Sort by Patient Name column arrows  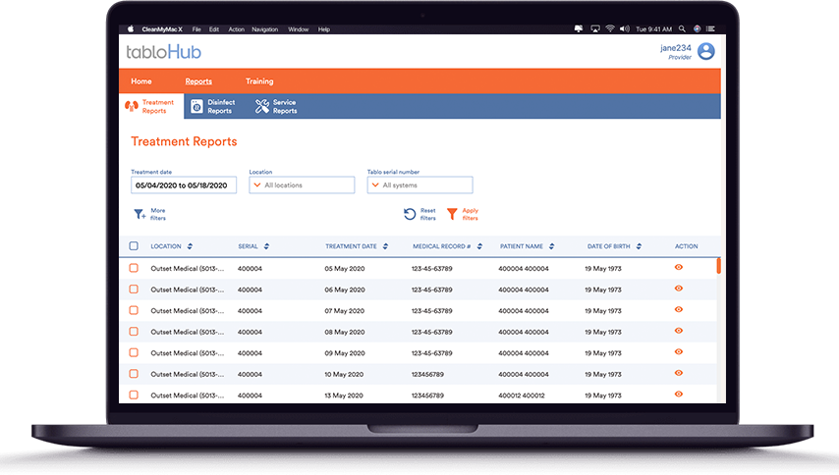552,246
